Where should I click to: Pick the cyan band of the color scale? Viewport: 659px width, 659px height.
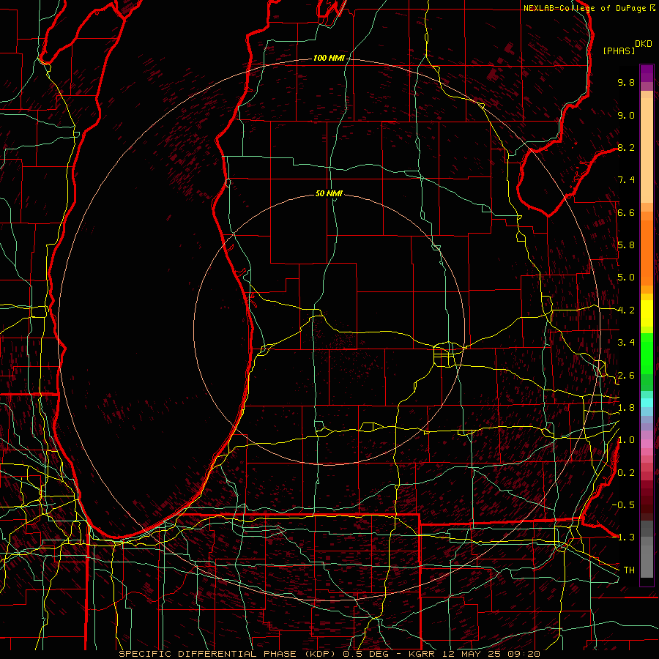pos(647,403)
